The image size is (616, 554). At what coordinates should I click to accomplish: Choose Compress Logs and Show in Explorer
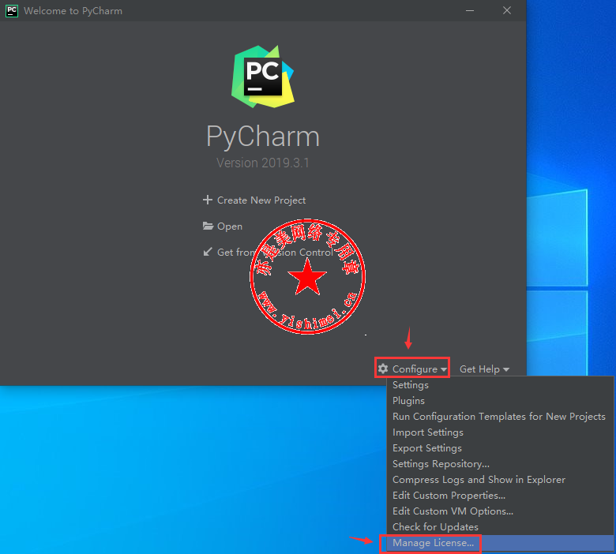pos(500,479)
